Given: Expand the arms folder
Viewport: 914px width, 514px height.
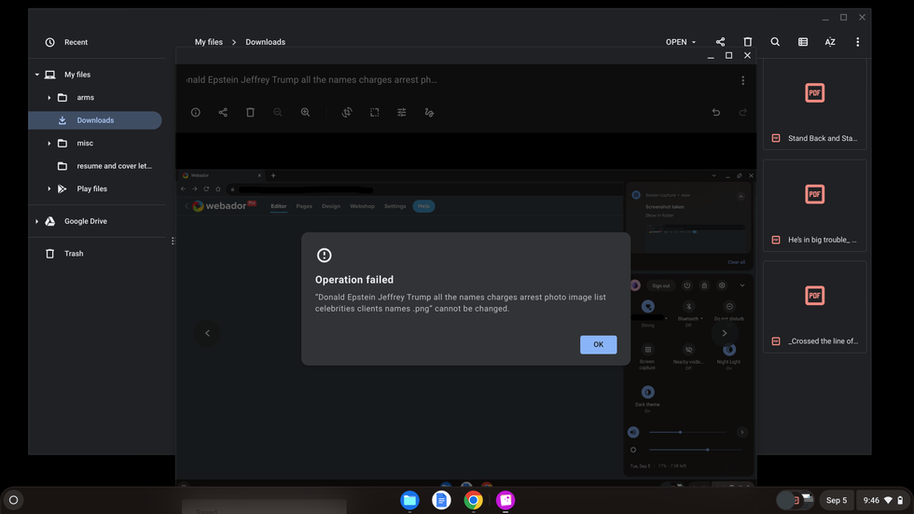Looking at the screenshot, I should pyautogui.click(x=48, y=97).
